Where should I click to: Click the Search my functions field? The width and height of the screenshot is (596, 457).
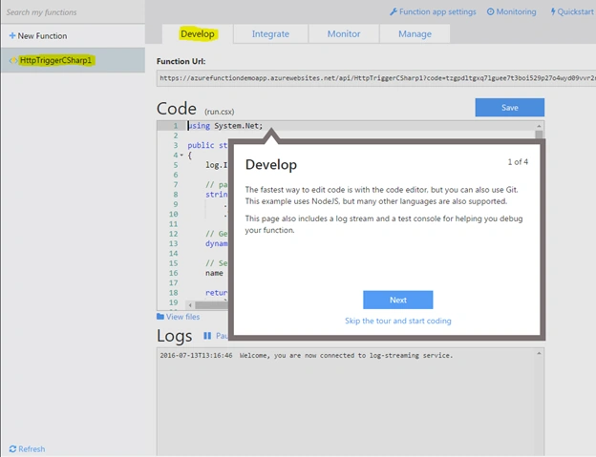tap(73, 12)
